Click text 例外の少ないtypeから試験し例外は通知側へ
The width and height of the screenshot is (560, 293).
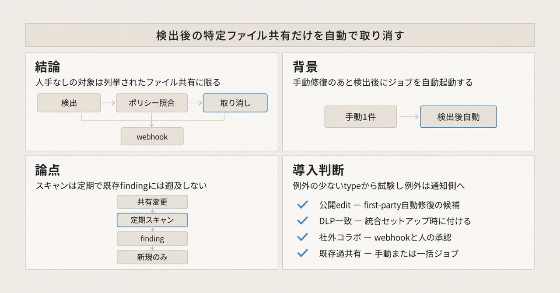point(379,185)
